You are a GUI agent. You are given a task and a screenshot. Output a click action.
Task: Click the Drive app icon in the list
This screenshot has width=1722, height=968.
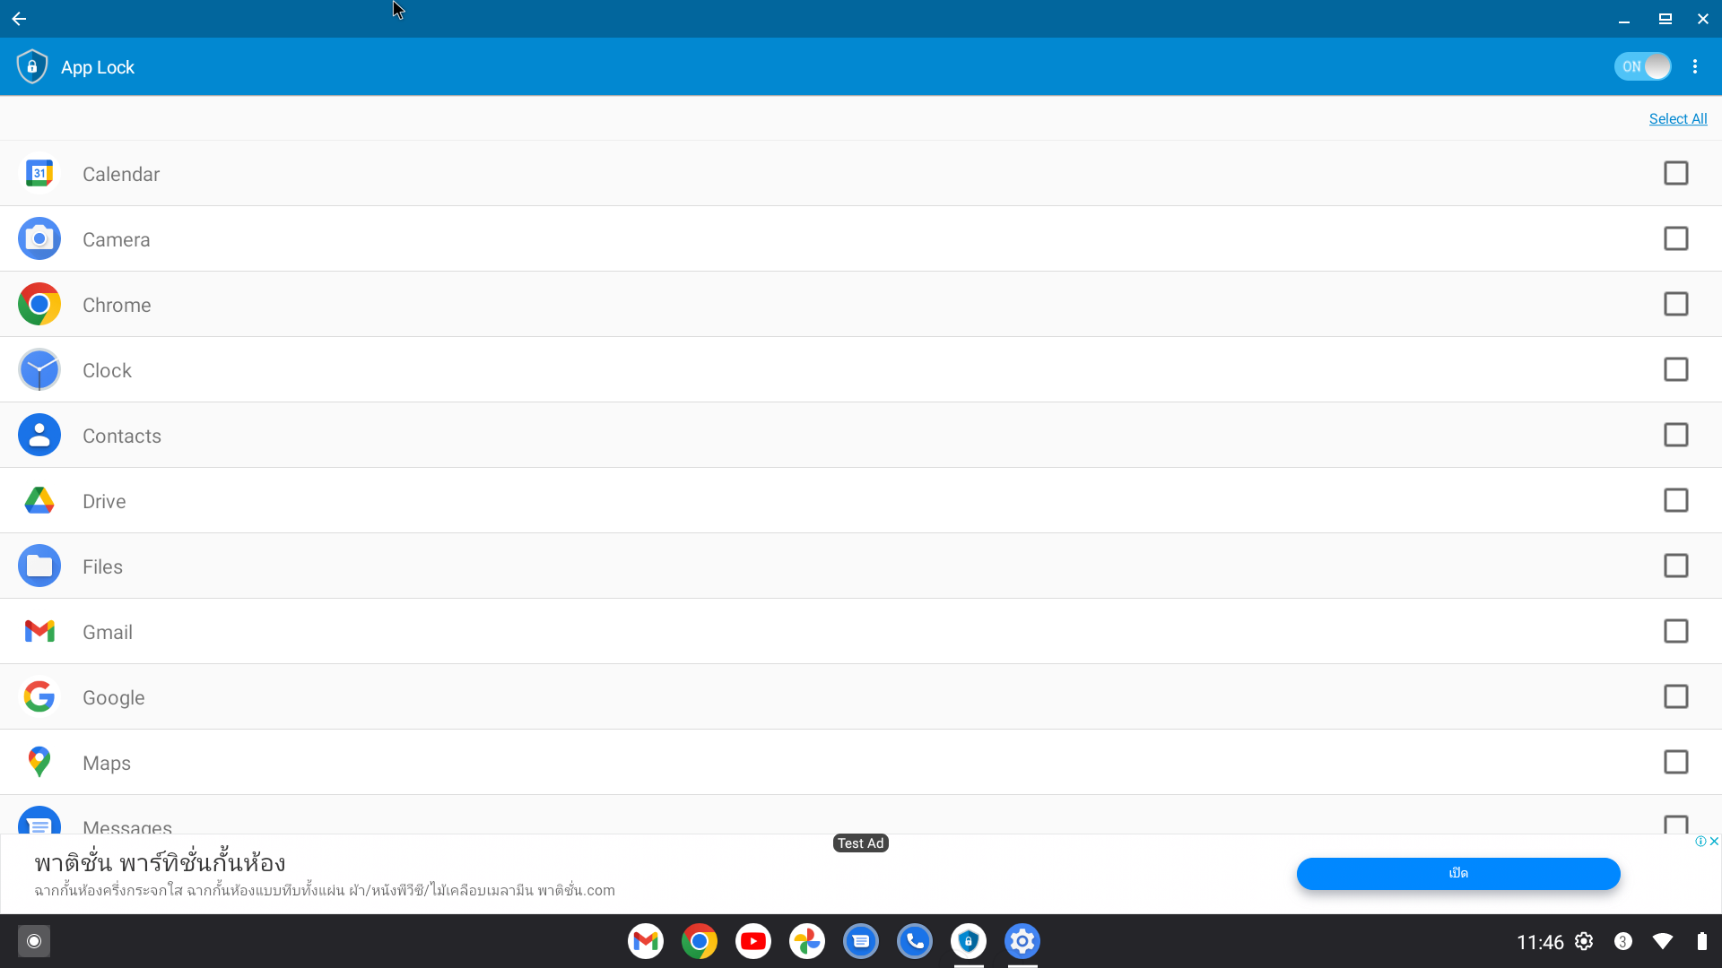(x=39, y=500)
